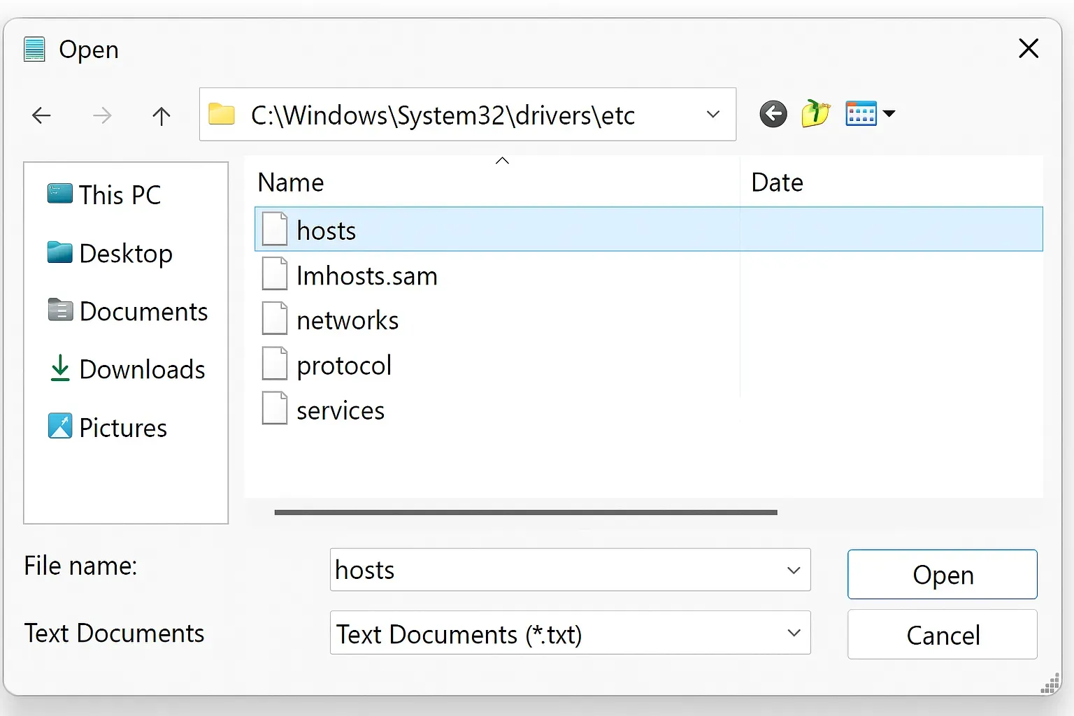Image resolution: width=1074 pixels, height=716 pixels.
Task: Expand the File name history dropdown
Action: click(794, 571)
